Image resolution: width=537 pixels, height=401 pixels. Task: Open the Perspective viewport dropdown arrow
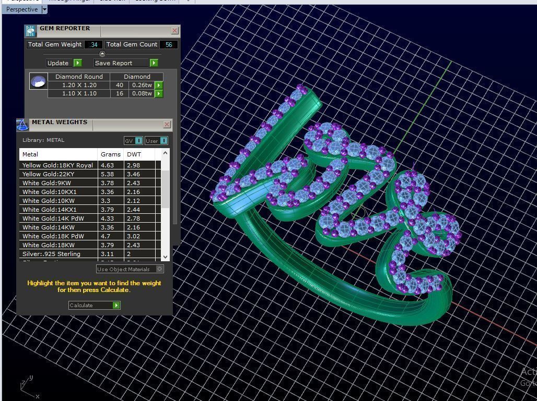pyautogui.click(x=44, y=9)
